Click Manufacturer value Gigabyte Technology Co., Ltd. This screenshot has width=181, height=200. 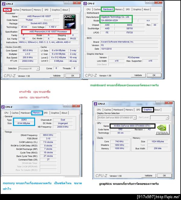[x=129, y=17]
